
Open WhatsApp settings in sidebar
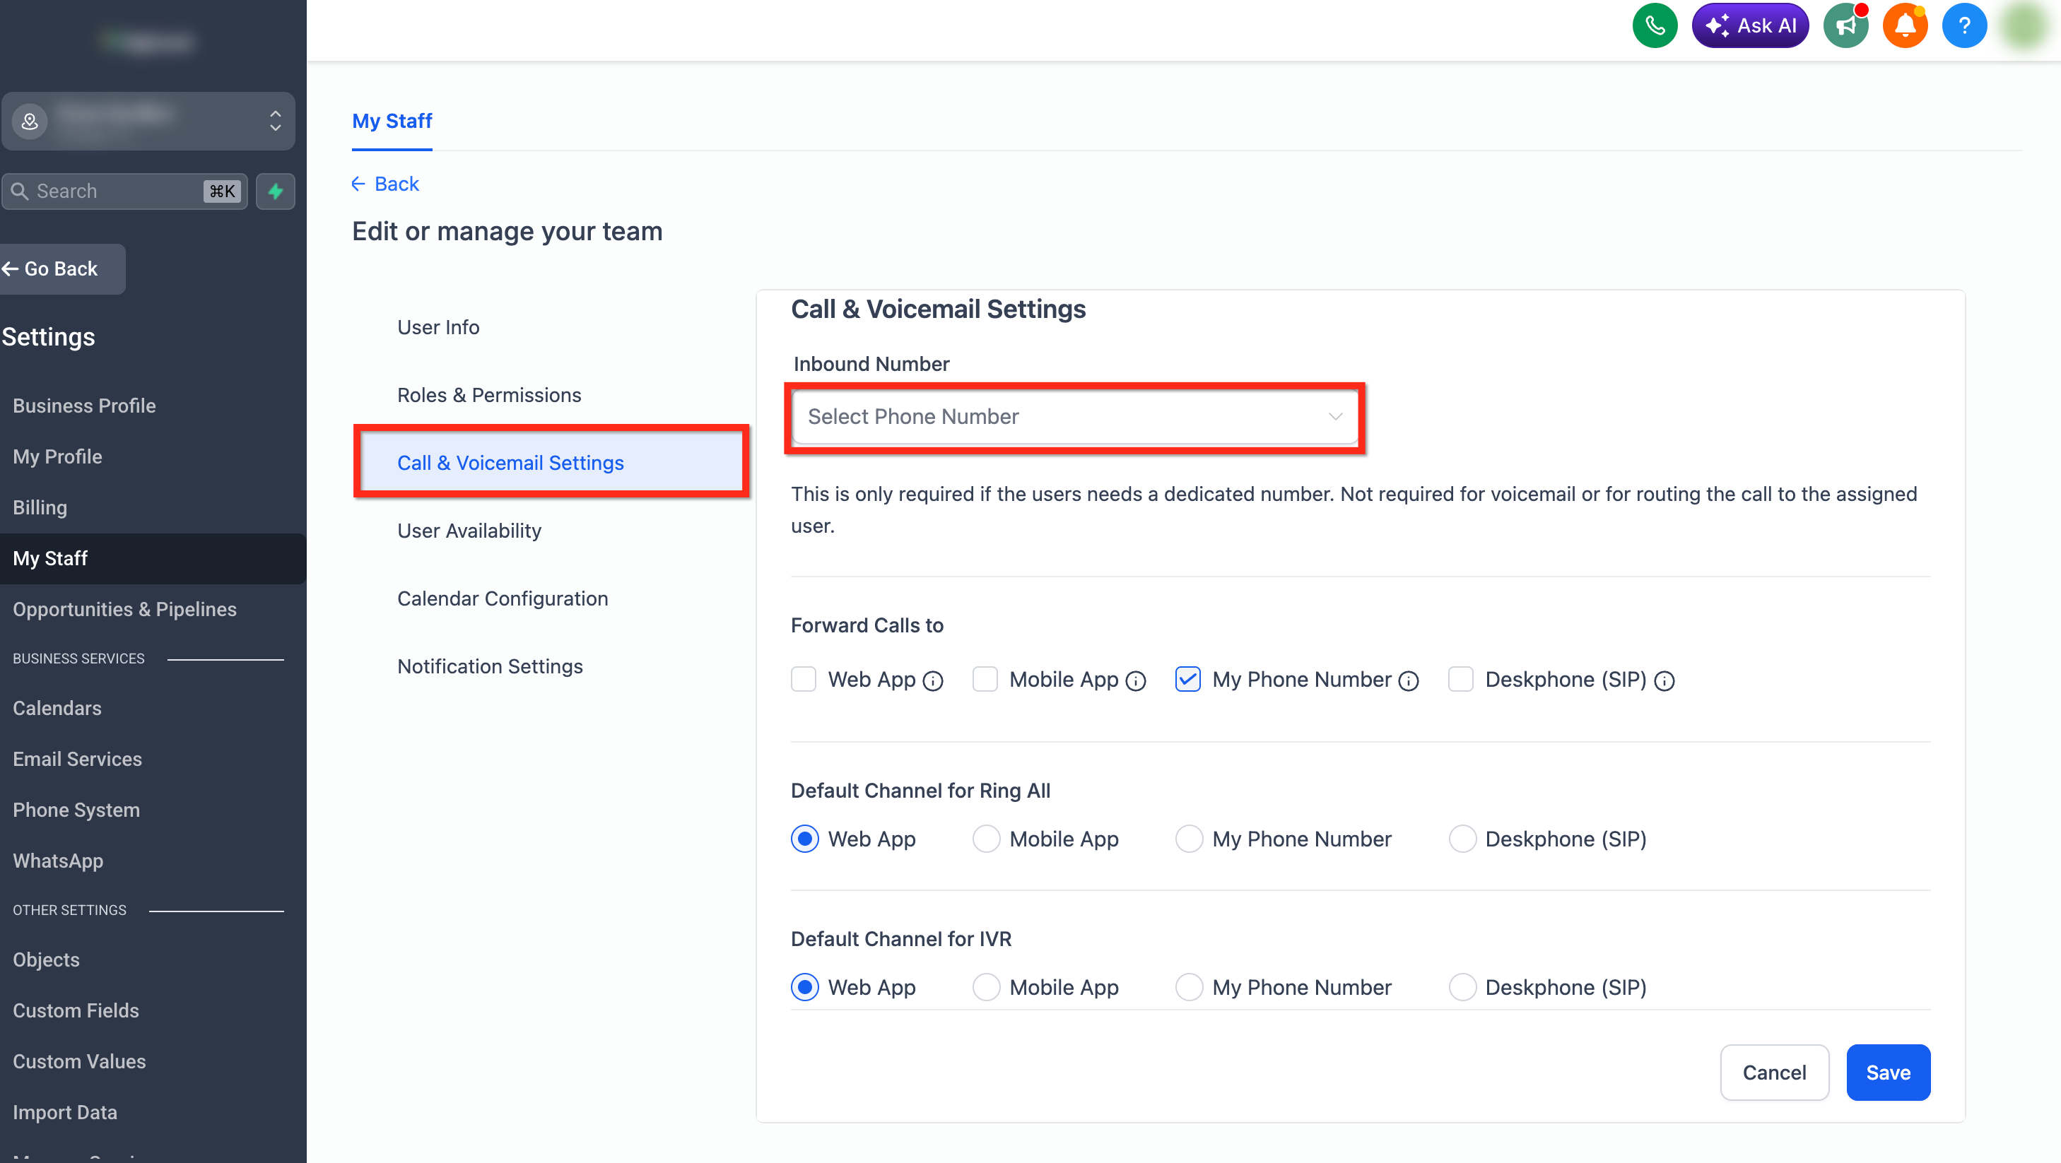tap(58, 861)
